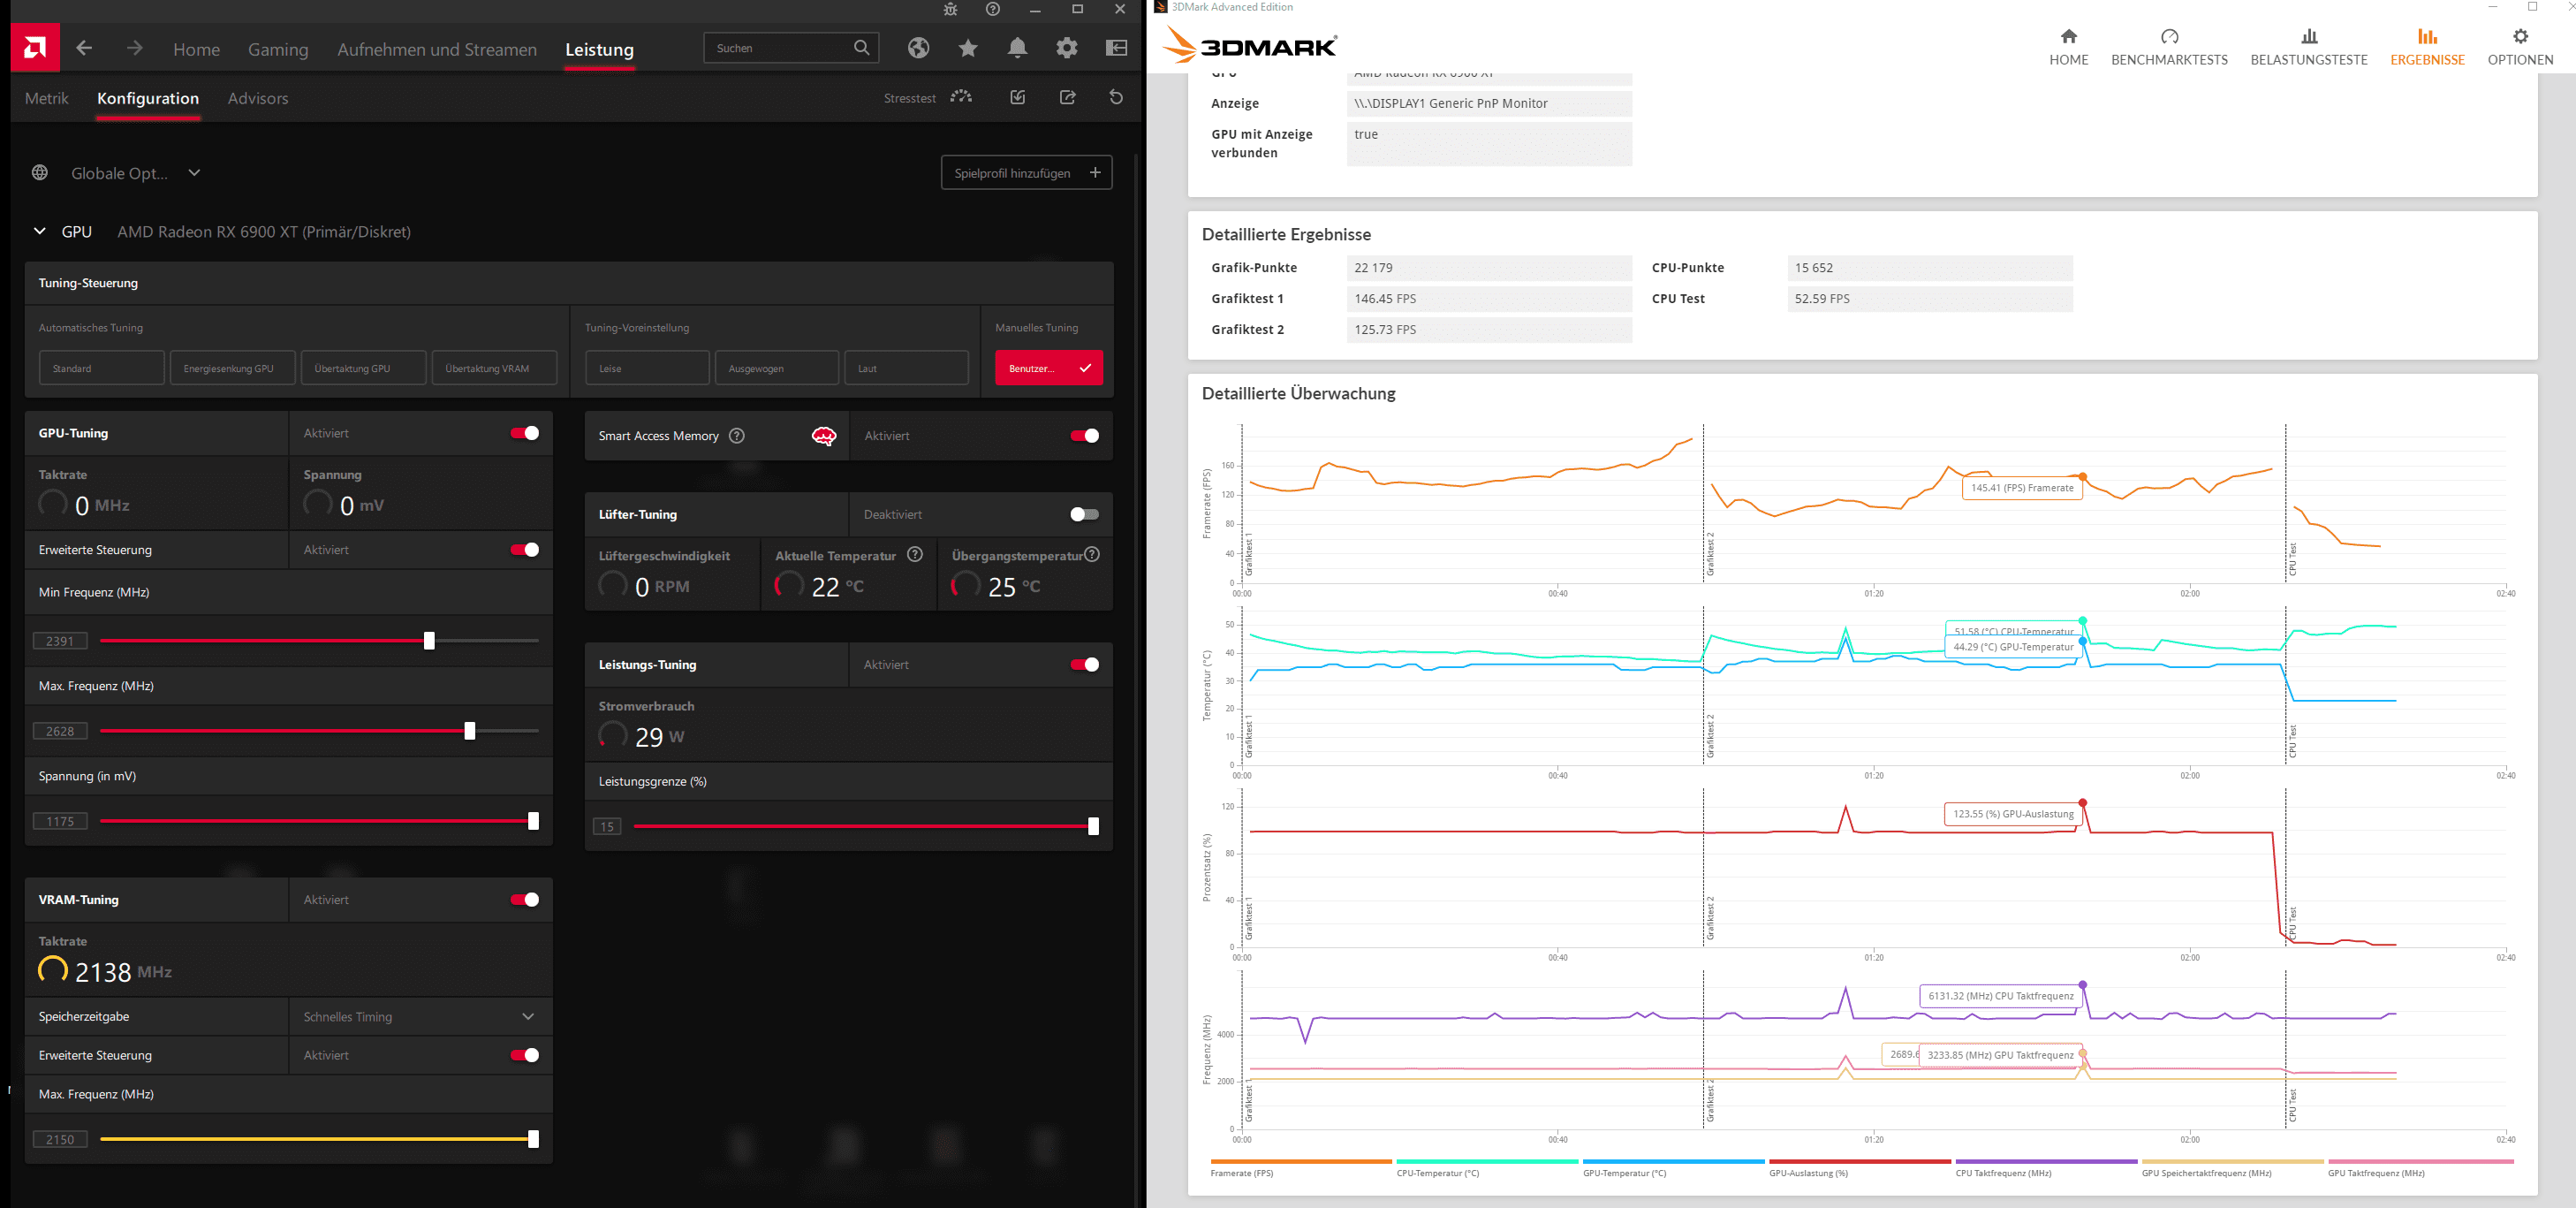Open favorites star icon
This screenshot has height=1208, width=2576.
968,48
